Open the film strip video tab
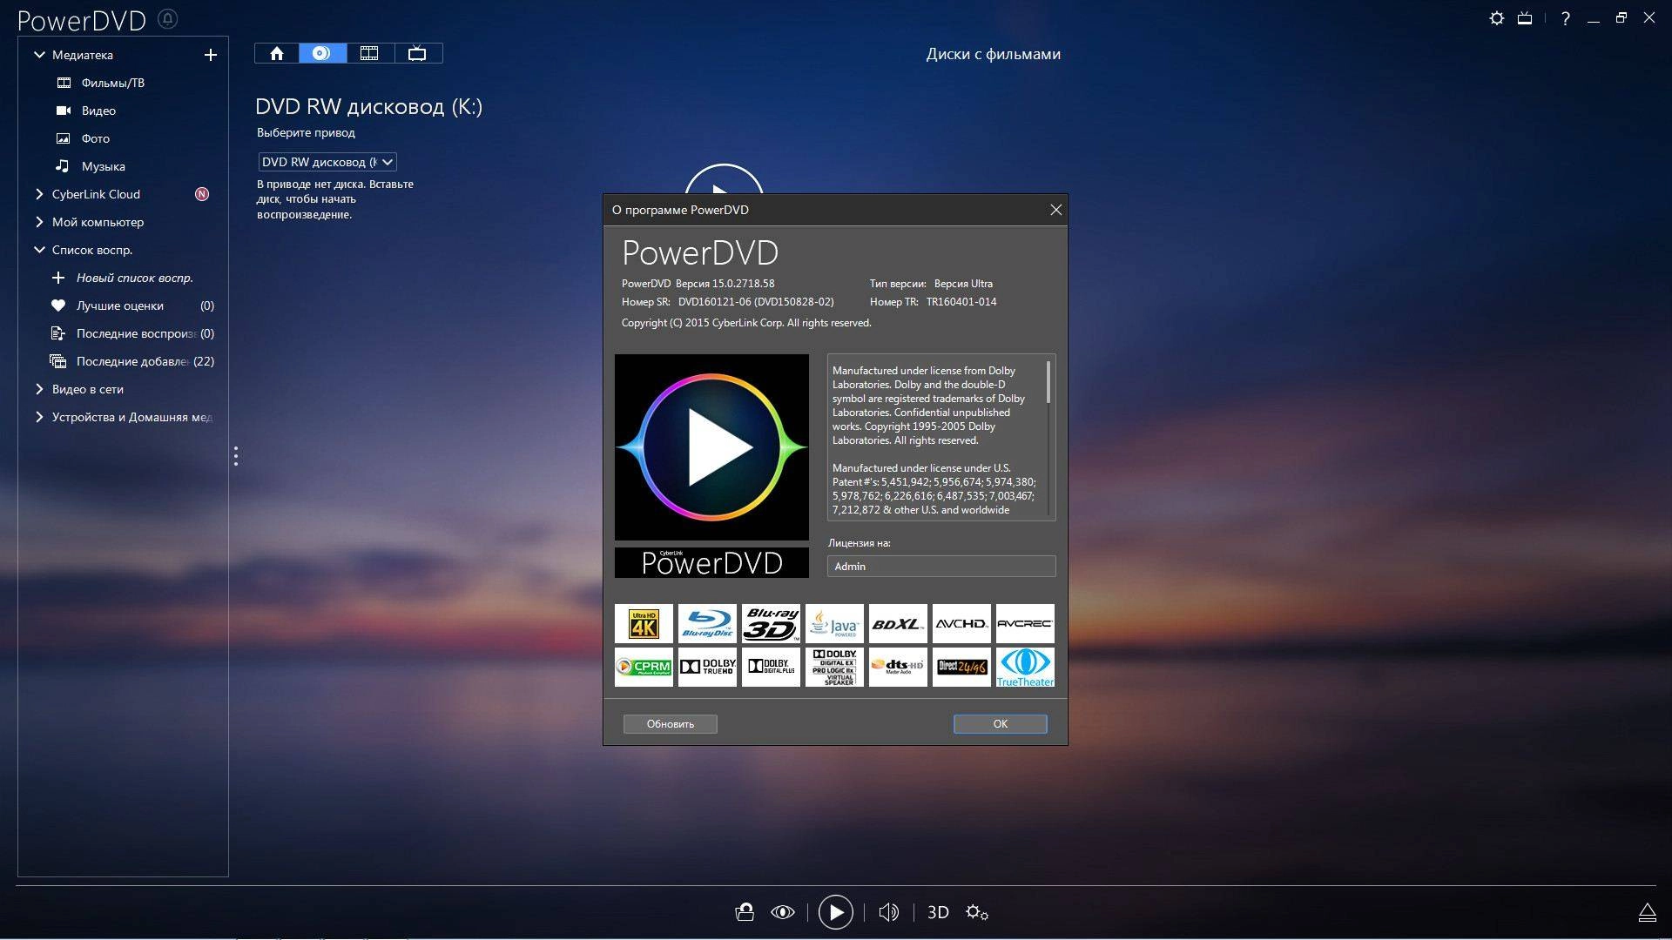 coord(370,53)
